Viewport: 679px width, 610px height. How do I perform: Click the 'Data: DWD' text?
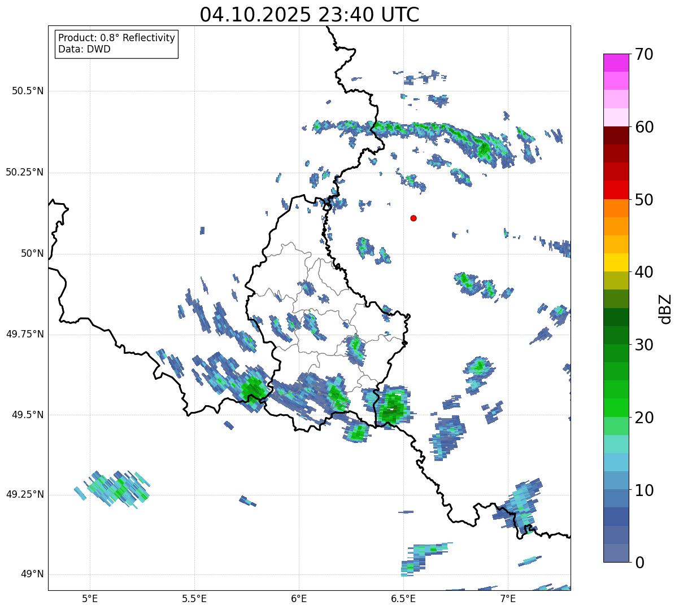(x=84, y=49)
